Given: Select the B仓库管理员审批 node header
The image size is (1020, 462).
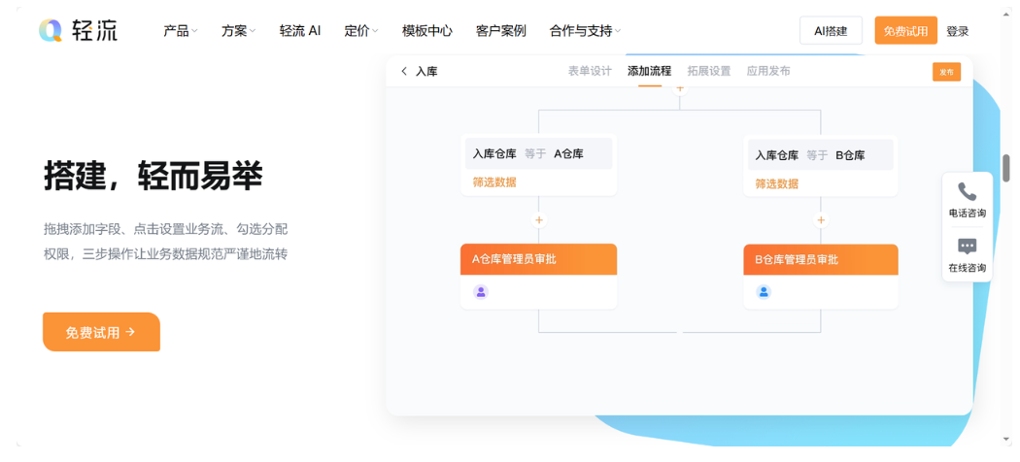Looking at the screenshot, I should [x=821, y=259].
